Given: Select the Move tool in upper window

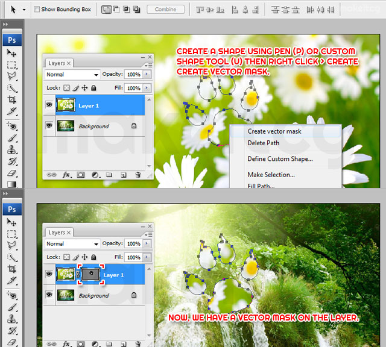Looking at the screenshot, I should (11, 53).
